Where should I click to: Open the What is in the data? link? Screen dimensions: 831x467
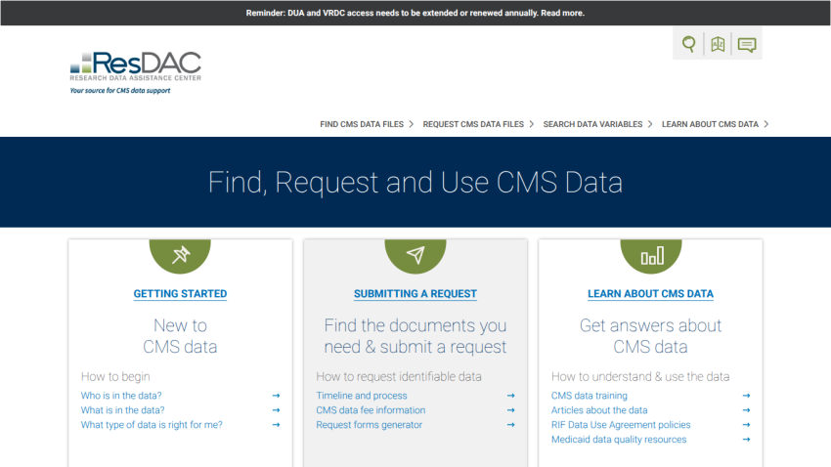coord(122,409)
